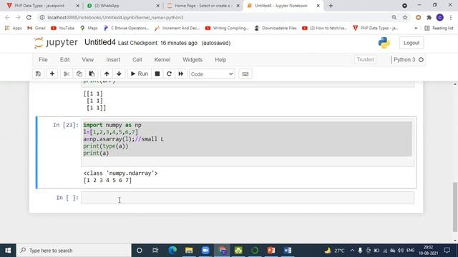The height and width of the screenshot is (257, 458).
Task: Move selected cell down with the arrow icon
Action: coord(119,74)
